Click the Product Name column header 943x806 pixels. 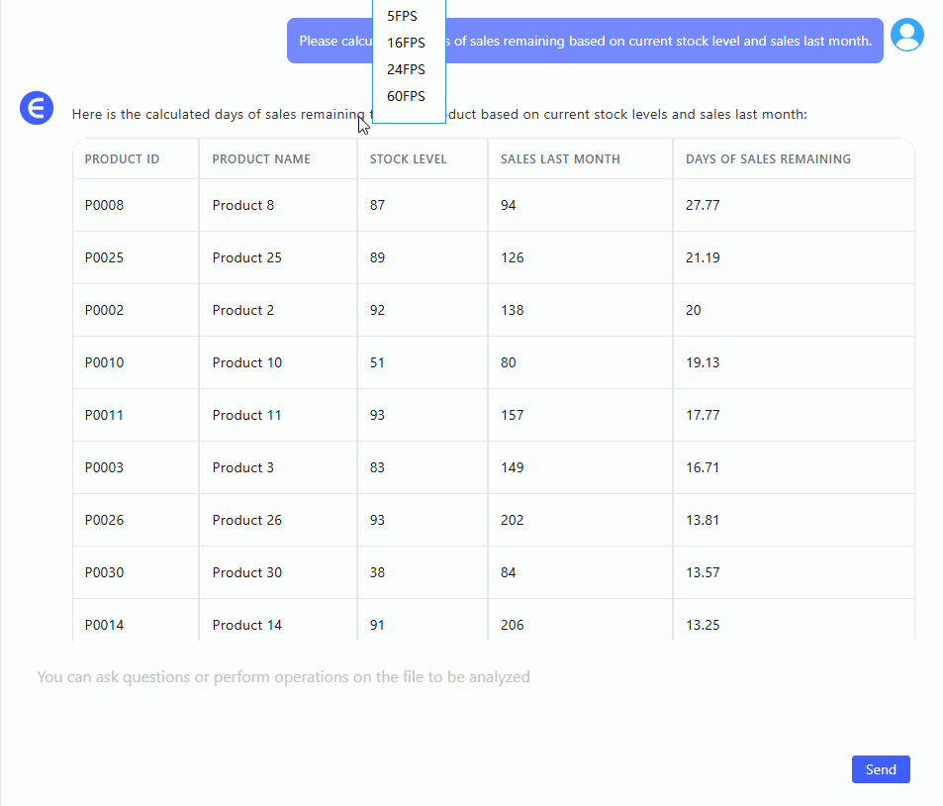coord(261,159)
